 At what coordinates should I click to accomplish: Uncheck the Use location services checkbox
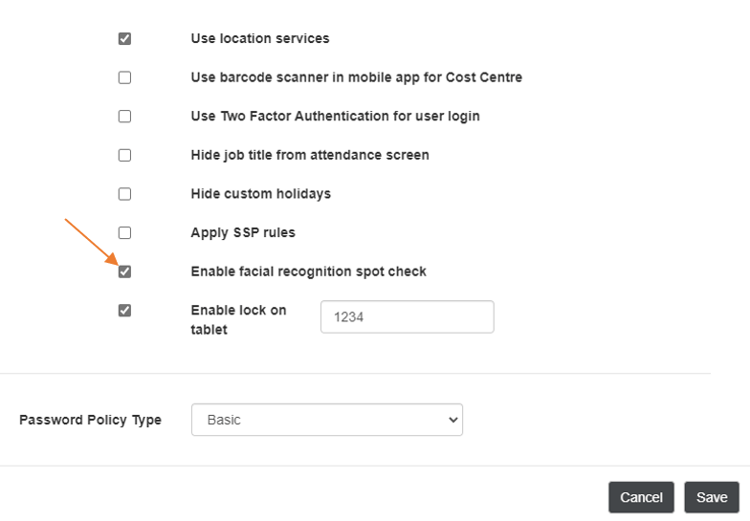[124, 39]
